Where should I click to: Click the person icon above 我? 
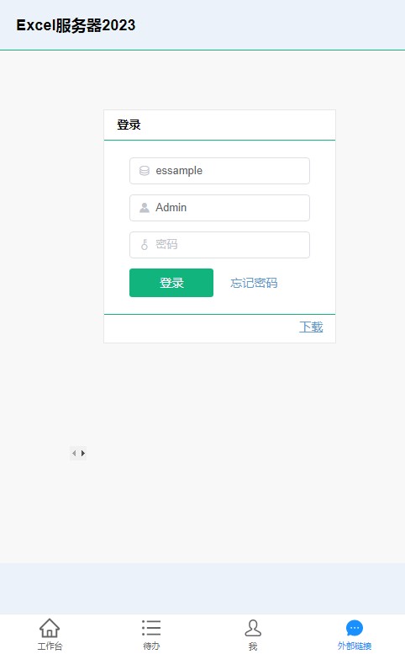tap(253, 628)
